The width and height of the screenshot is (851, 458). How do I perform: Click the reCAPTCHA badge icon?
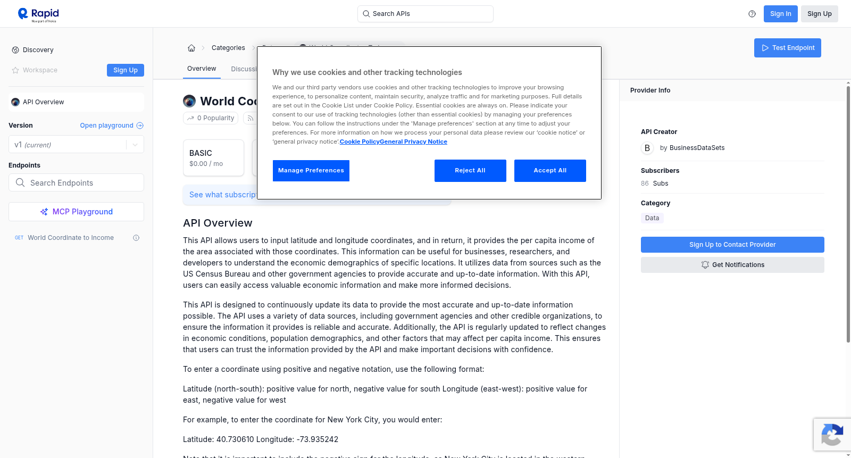coord(832,435)
